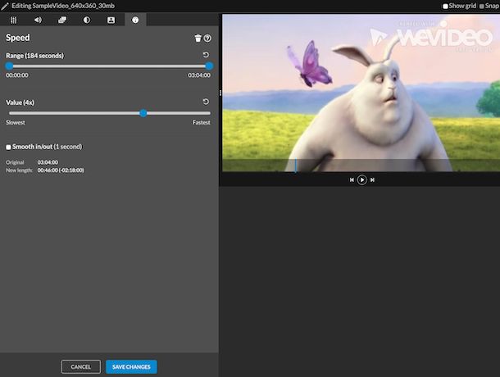Click the video preview thumbnail
Viewport: 500px width, 377px height.
point(361,93)
